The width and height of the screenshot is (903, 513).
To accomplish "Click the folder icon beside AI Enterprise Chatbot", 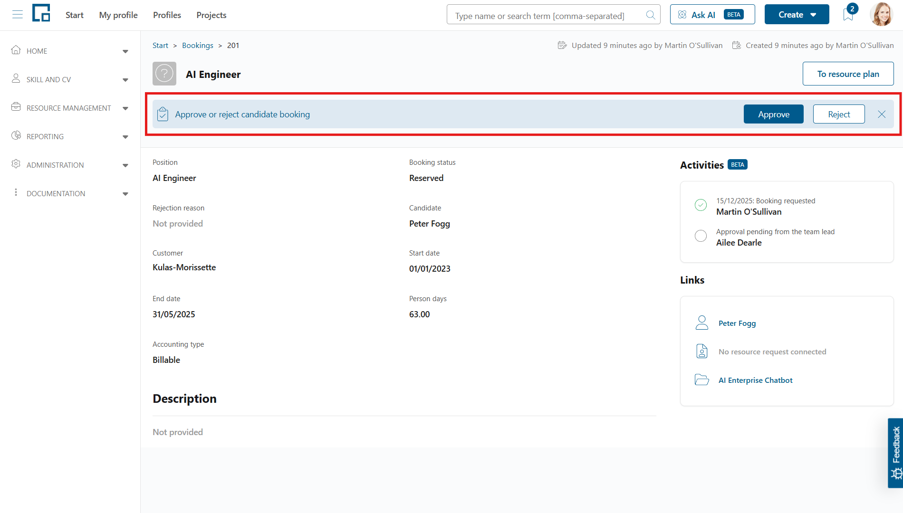I will tap(702, 380).
